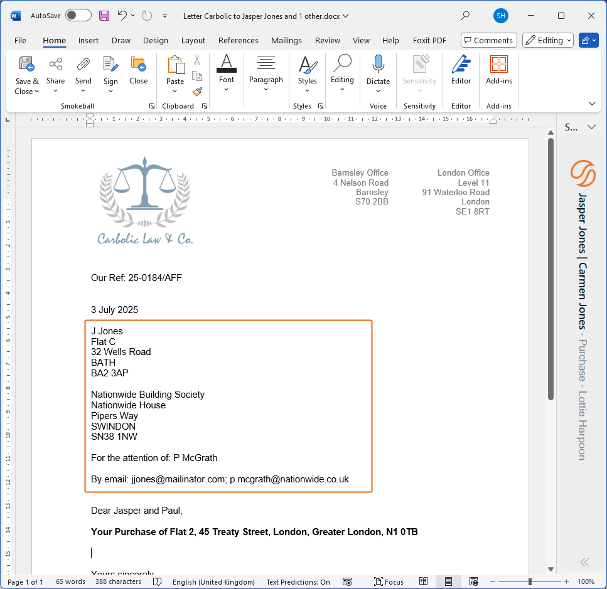607x589 pixels.
Task: Open the Foxit PDF tab
Action: pos(429,40)
